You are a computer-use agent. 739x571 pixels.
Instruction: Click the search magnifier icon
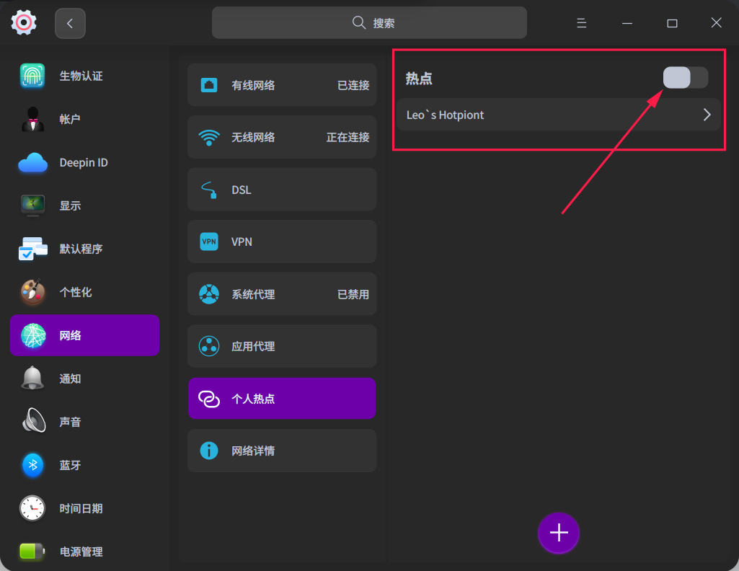[358, 22]
